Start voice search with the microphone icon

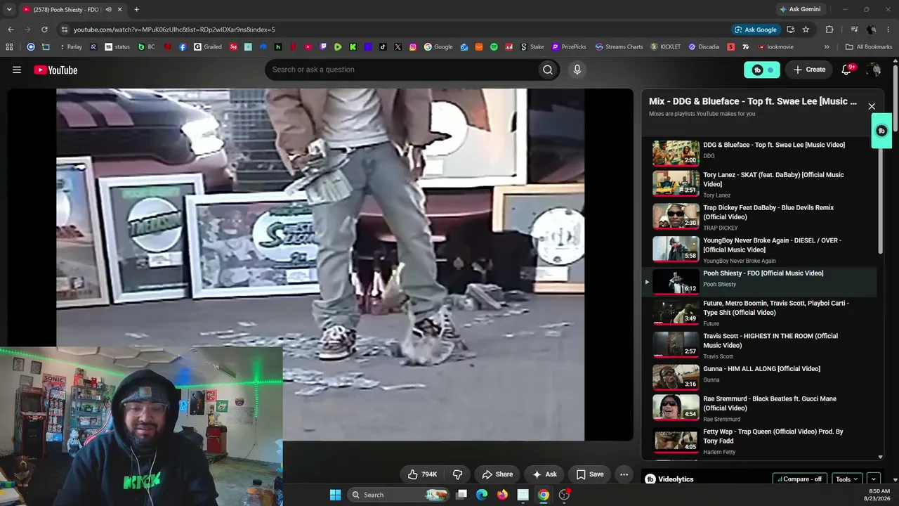577,70
